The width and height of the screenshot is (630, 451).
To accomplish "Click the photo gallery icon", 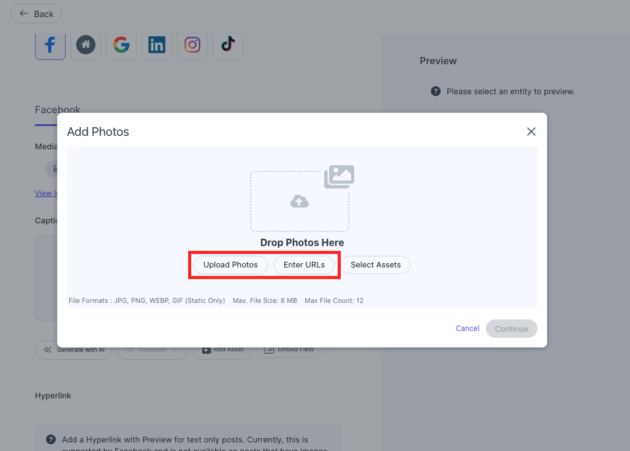I will 339,177.
